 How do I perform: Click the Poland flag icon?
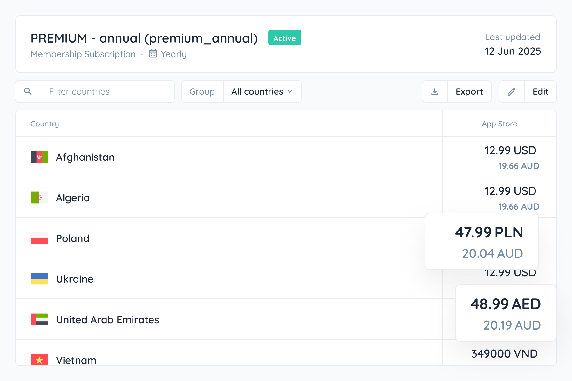click(x=39, y=238)
